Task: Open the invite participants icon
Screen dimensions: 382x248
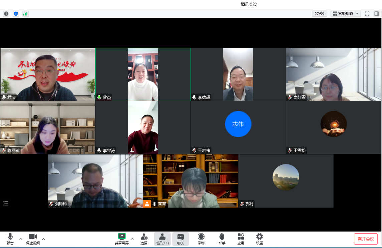Action: 144,239
